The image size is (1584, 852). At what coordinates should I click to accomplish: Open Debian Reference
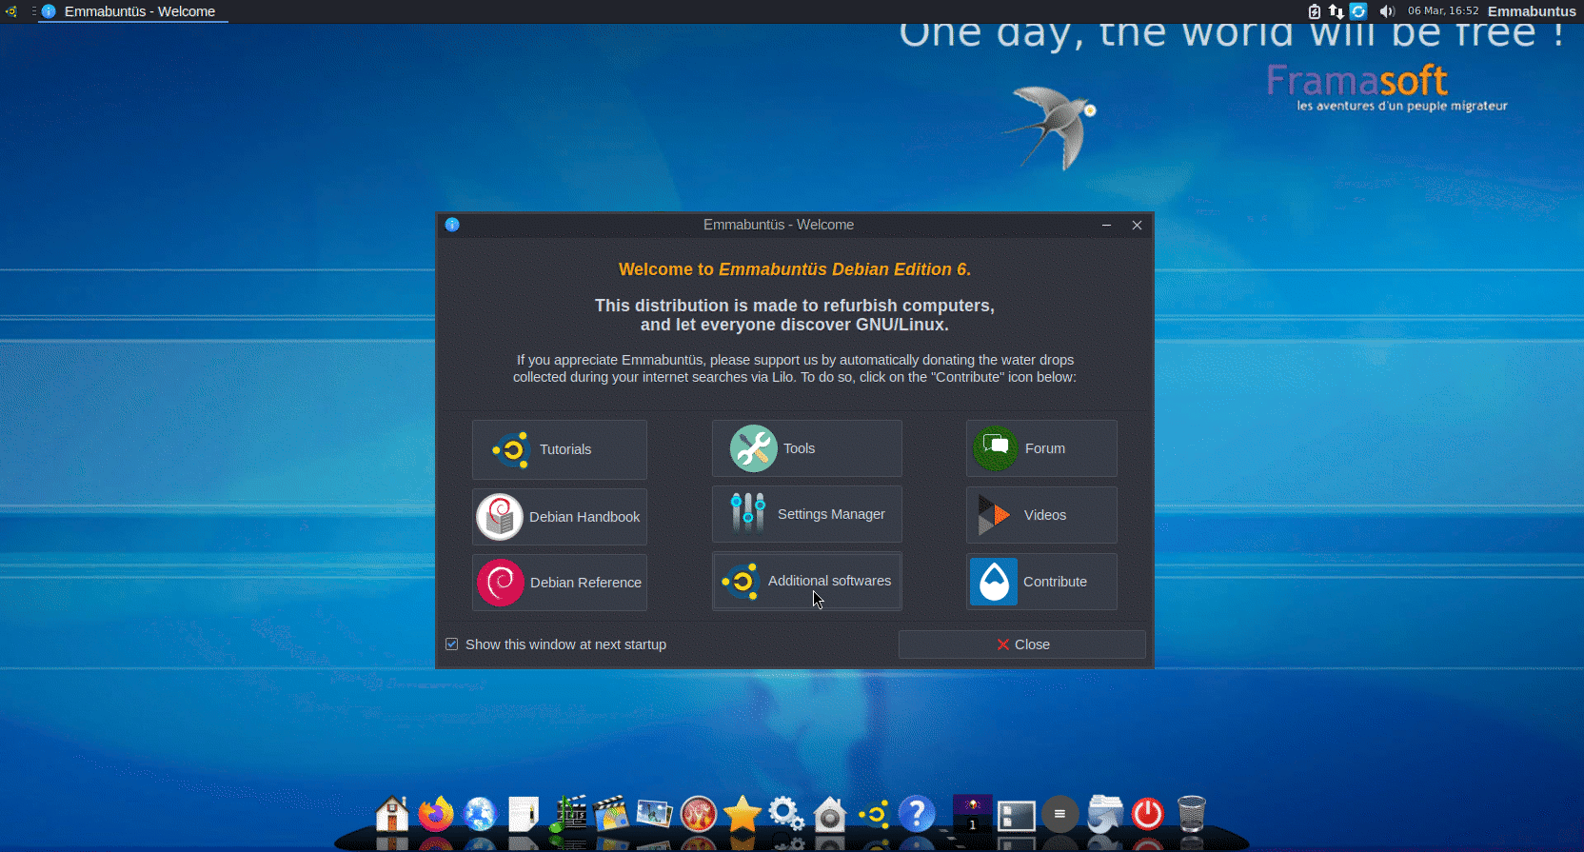coord(560,583)
